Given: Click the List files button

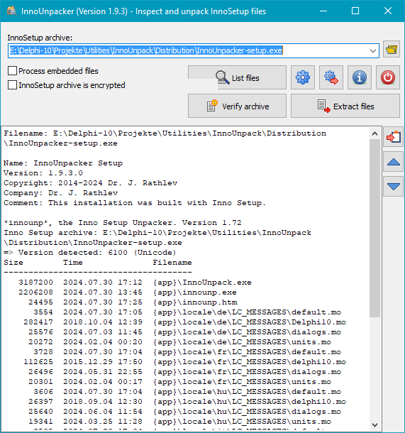Looking at the screenshot, I should point(238,77).
